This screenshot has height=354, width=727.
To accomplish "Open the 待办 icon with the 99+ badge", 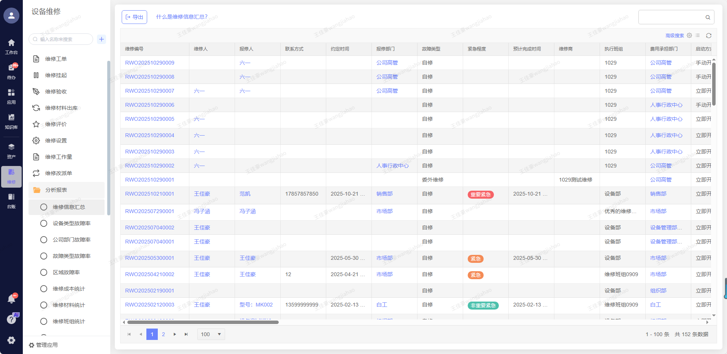I will 11,71.
